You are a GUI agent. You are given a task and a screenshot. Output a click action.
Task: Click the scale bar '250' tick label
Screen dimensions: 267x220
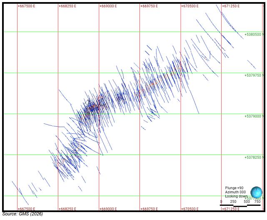[233, 202]
